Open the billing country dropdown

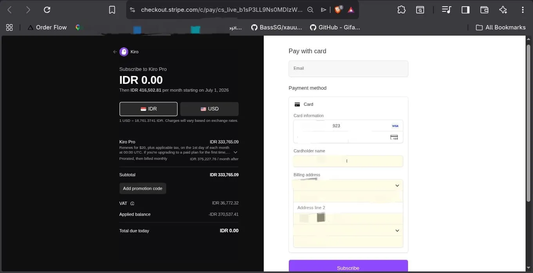pos(348,186)
